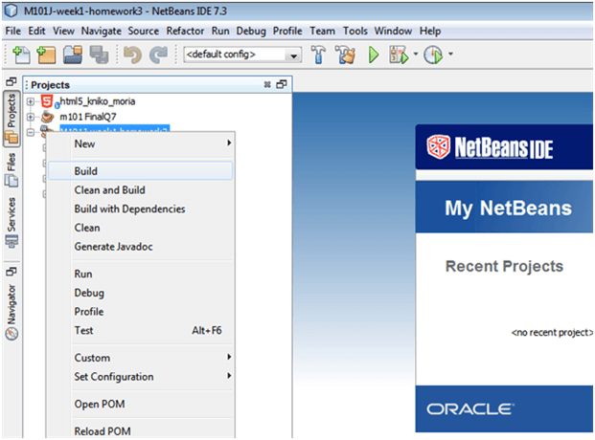Open the Help menu
The width and height of the screenshot is (595, 440).
pyautogui.click(x=430, y=31)
